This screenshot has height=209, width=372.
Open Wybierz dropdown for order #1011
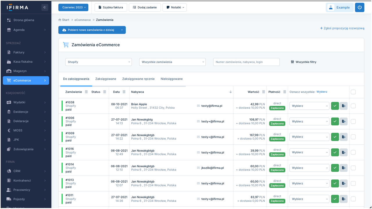click(x=310, y=199)
